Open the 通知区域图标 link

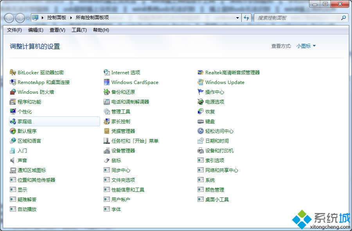click(x=32, y=170)
